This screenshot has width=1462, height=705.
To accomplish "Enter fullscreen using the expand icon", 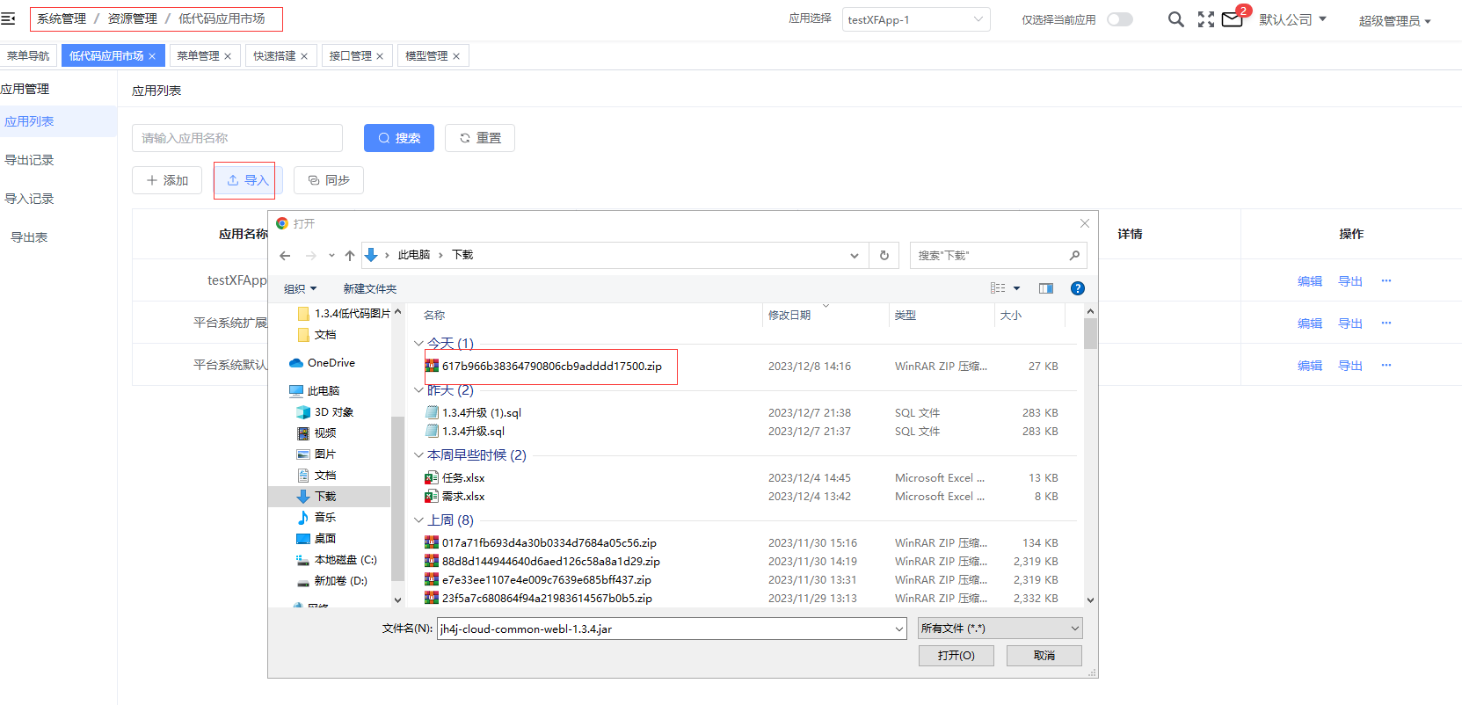I will point(1206,19).
